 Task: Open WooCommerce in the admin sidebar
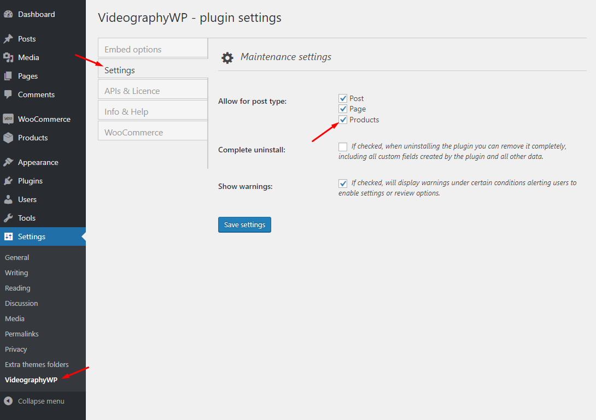tap(44, 119)
